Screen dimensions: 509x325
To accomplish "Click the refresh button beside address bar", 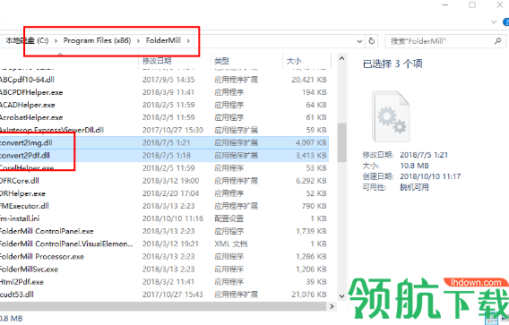I will tap(372, 41).
